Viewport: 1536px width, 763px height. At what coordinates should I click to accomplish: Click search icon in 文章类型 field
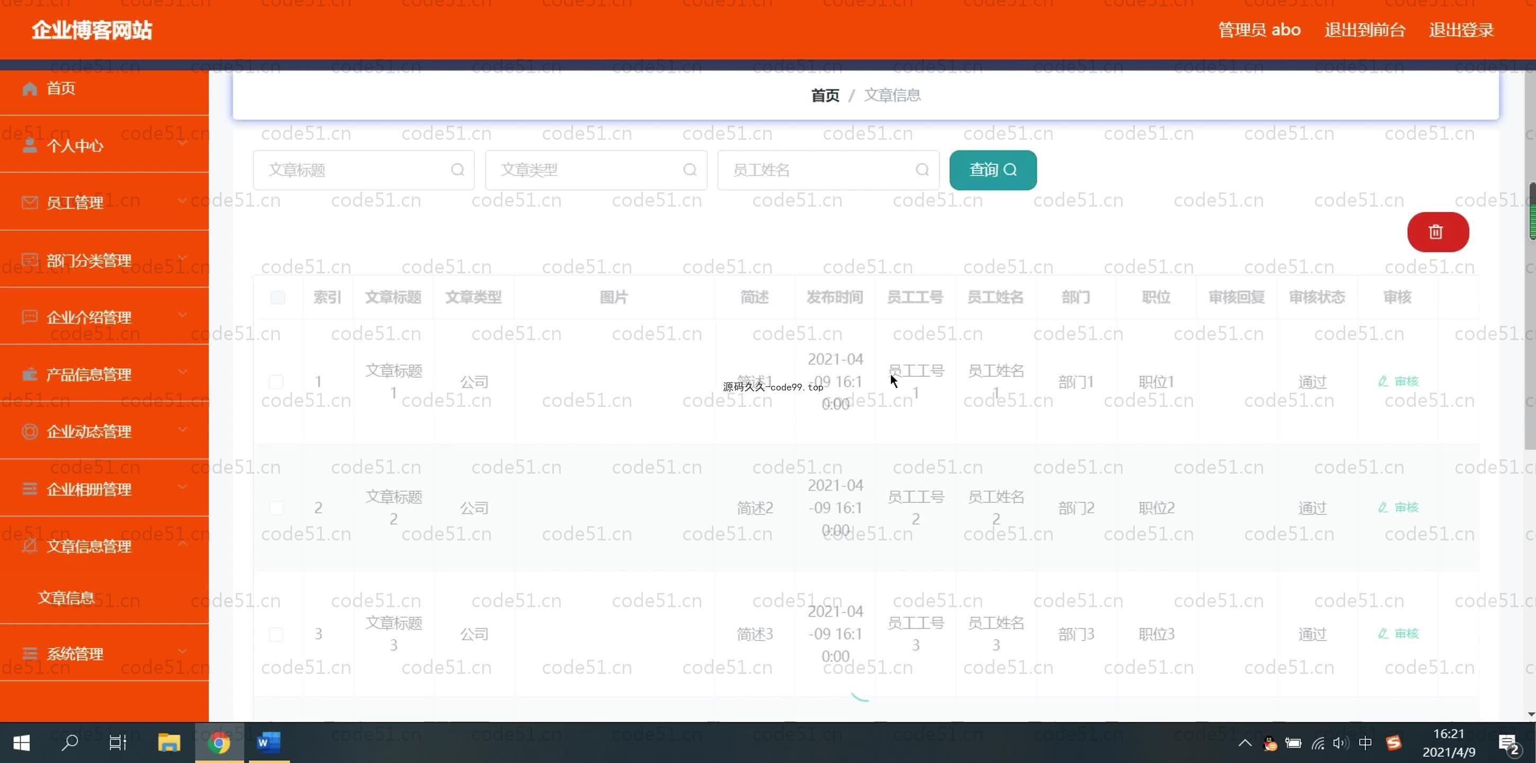[689, 170]
